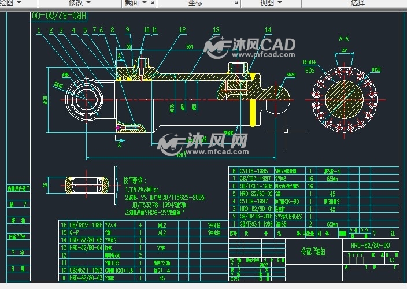Select the EQS annotation text
The height and width of the screenshot is (289, 407).
310,71
